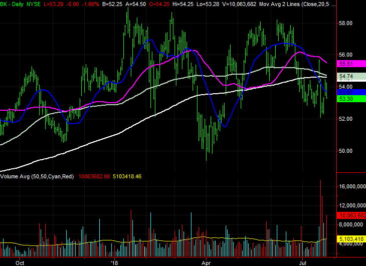Click the red 10,063,682 volume axis marker
Screen dimensions: 366x266
(351, 215)
